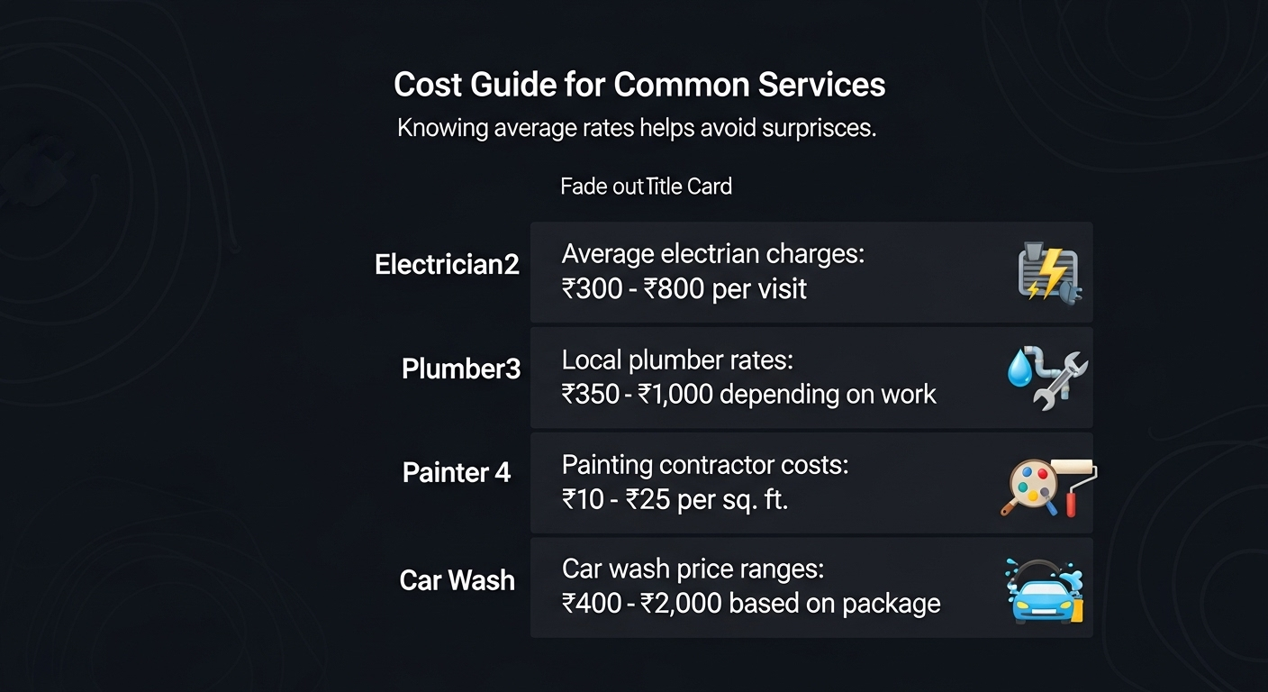Viewport: 1268px width, 692px height.
Task: Click 'Painting contractor costs' text
Action: coord(705,465)
